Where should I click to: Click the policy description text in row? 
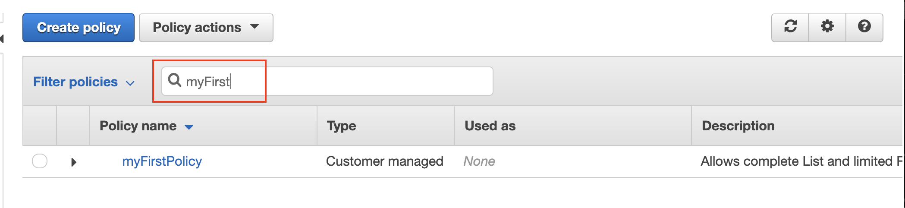tap(801, 161)
